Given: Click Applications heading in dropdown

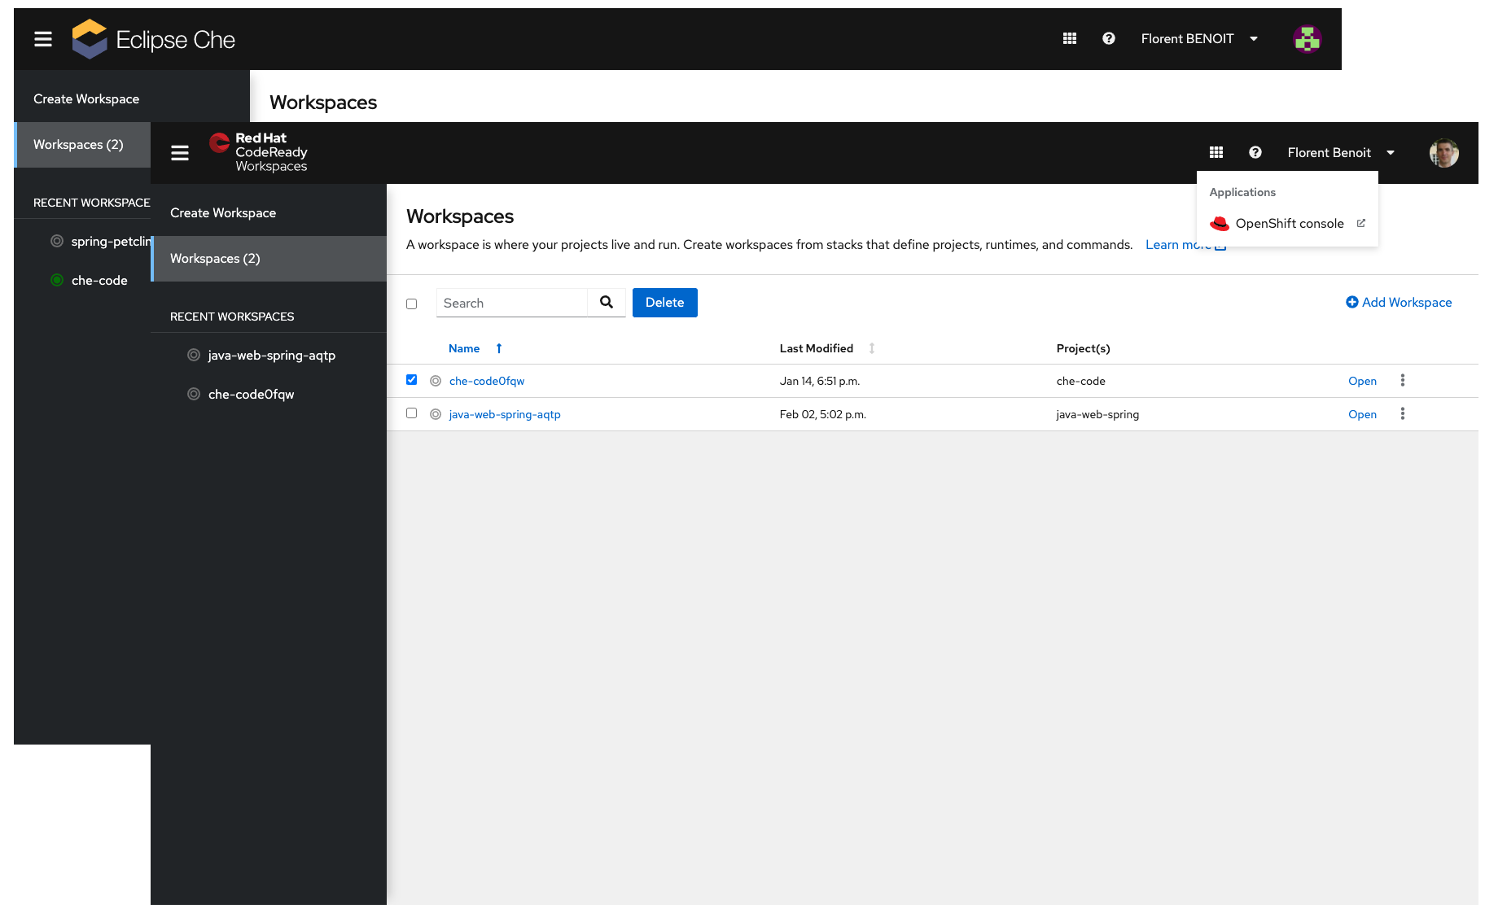Looking at the screenshot, I should click(1242, 192).
